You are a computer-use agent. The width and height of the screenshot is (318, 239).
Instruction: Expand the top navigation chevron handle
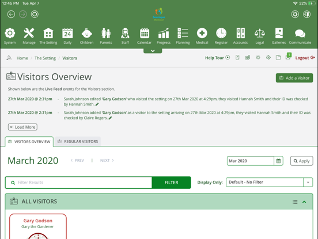pyautogui.click(x=153, y=51)
